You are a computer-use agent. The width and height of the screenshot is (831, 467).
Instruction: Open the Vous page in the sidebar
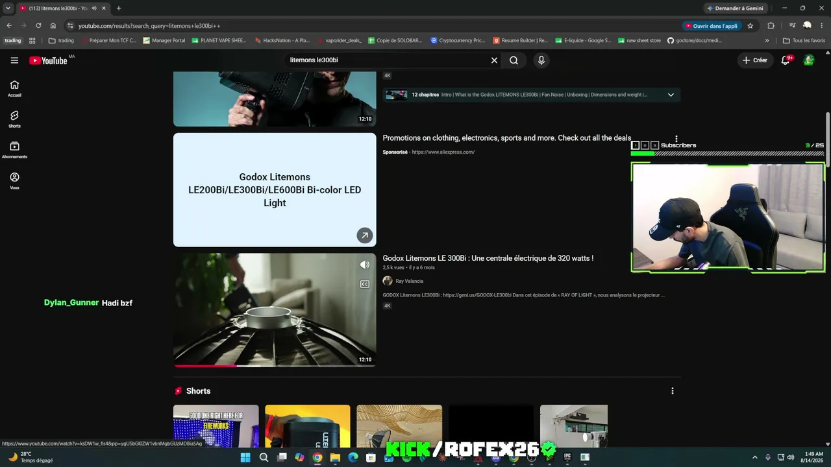pos(14,181)
